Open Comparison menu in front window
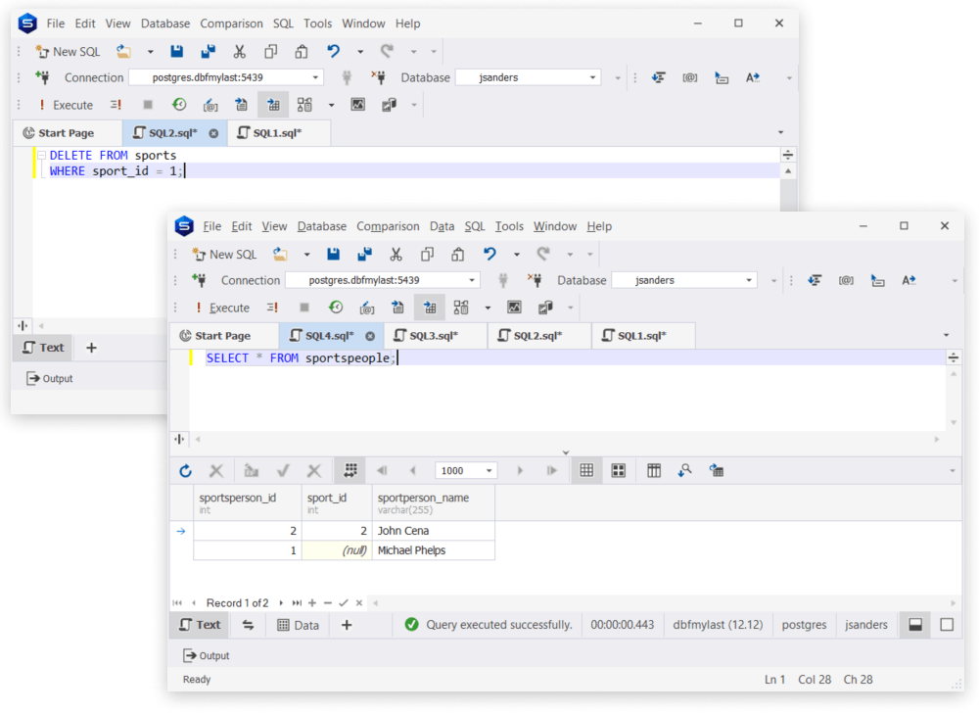The image size is (979, 714). (x=388, y=226)
